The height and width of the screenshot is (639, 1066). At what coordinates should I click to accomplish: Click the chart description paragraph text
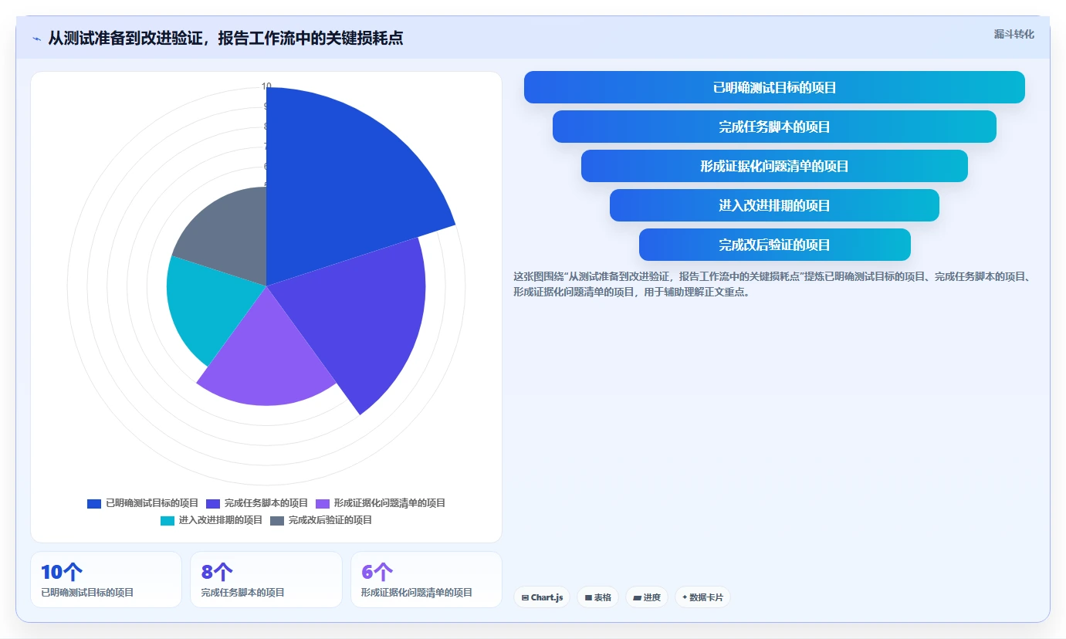point(774,284)
